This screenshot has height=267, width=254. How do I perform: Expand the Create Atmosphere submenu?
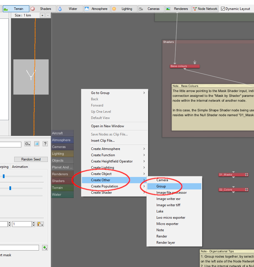pyautogui.click(x=115, y=149)
